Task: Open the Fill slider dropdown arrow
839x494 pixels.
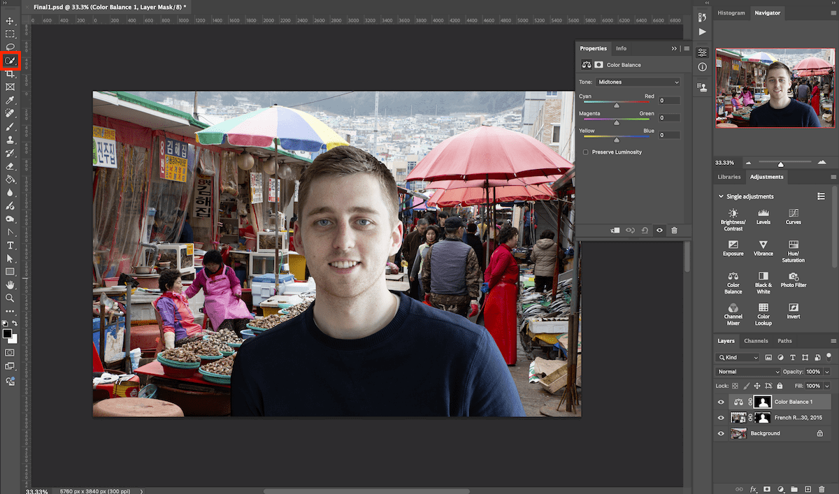Action: pos(827,386)
